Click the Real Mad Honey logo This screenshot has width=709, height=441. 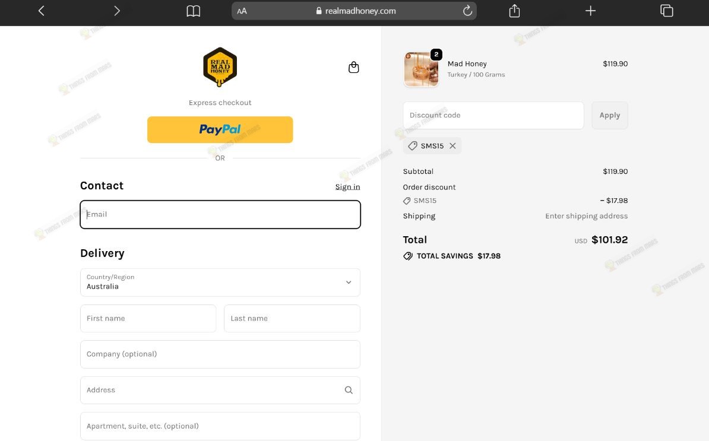pos(220,67)
